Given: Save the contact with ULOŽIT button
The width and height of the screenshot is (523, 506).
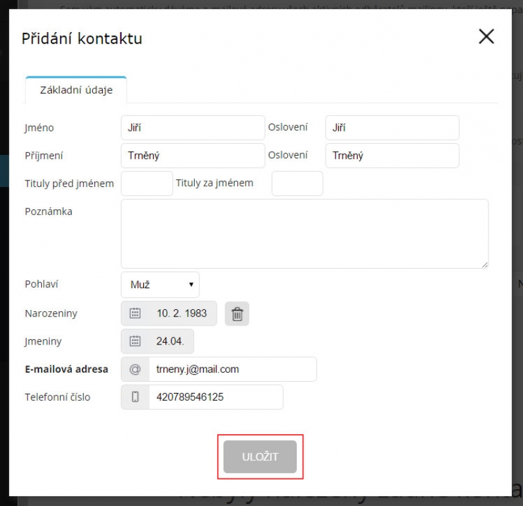Looking at the screenshot, I should pos(260,456).
